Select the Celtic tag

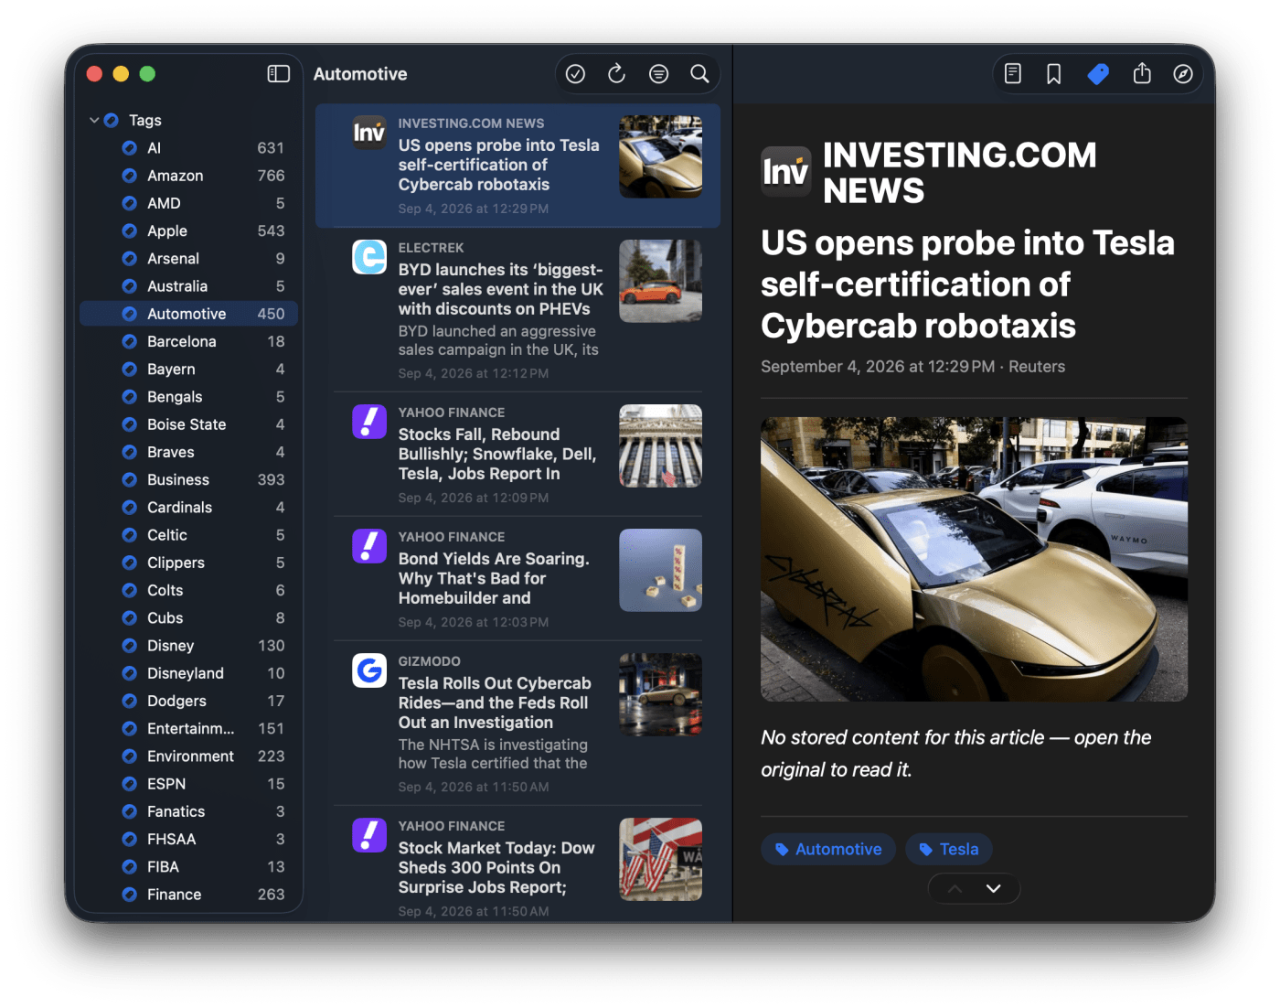coord(189,535)
